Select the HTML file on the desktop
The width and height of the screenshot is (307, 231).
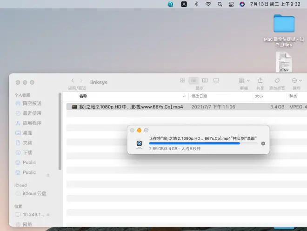(x=284, y=62)
